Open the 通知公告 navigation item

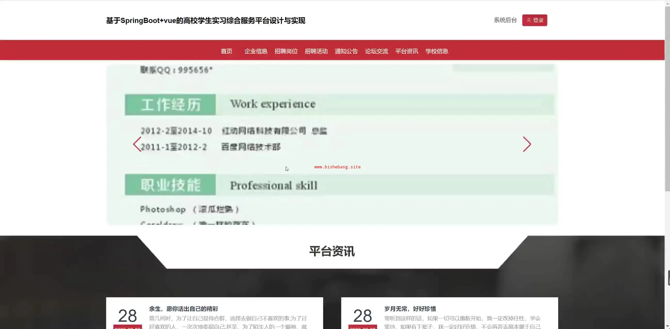346,51
